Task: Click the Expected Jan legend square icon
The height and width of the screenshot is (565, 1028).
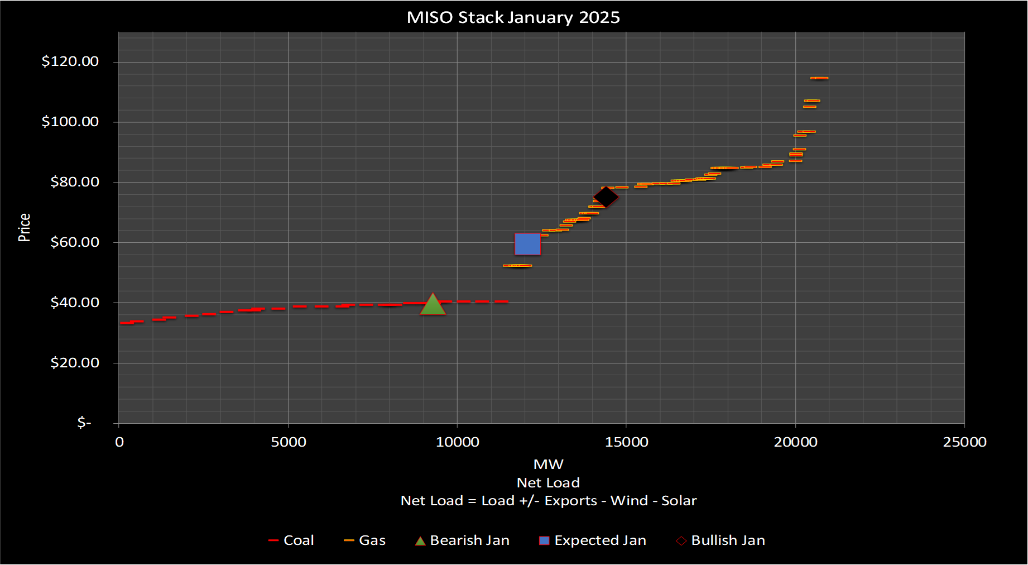Action: (544, 541)
